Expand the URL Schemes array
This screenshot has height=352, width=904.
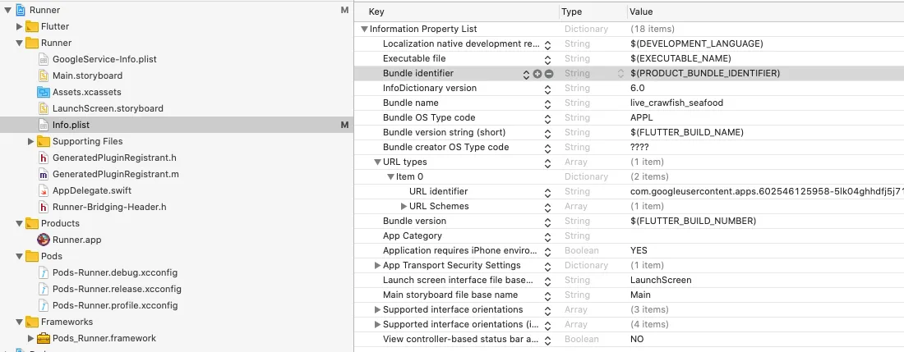404,207
